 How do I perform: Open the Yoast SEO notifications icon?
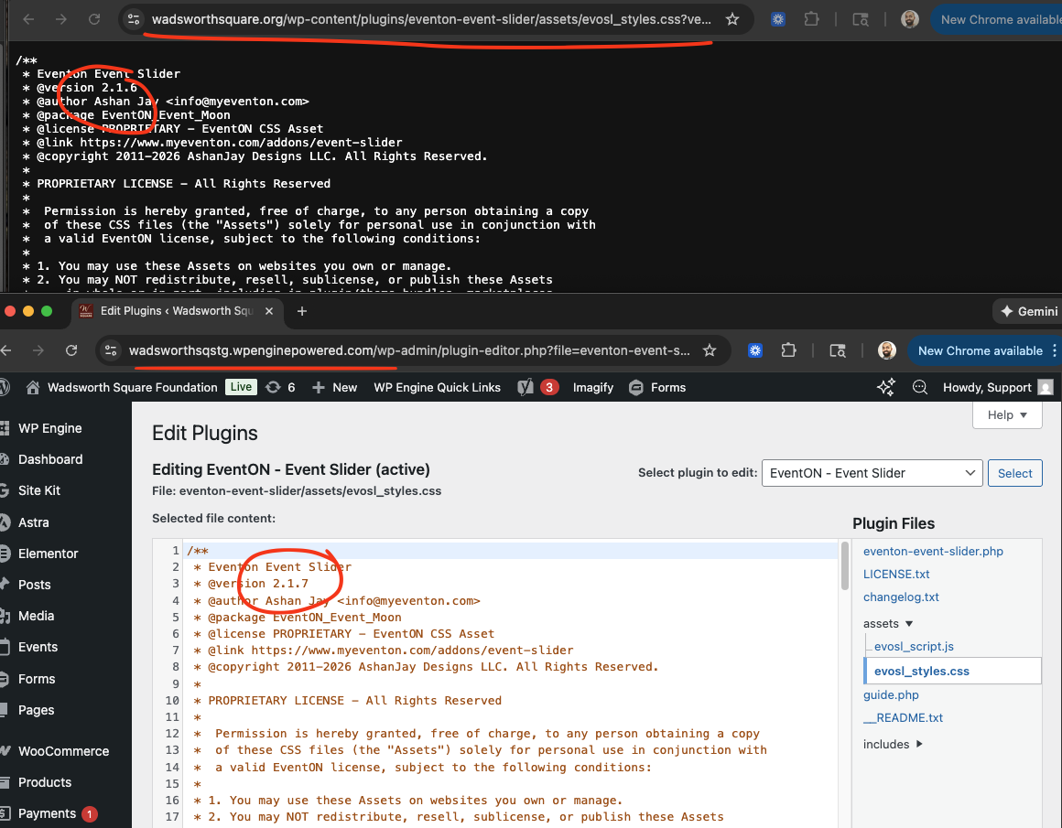pos(537,387)
